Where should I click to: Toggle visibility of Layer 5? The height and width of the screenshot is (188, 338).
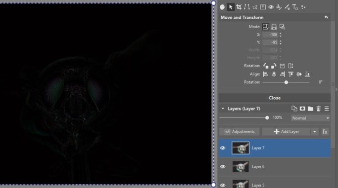pyautogui.click(x=223, y=185)
